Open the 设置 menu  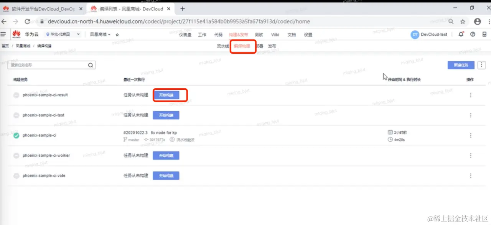tap(308, 34)
